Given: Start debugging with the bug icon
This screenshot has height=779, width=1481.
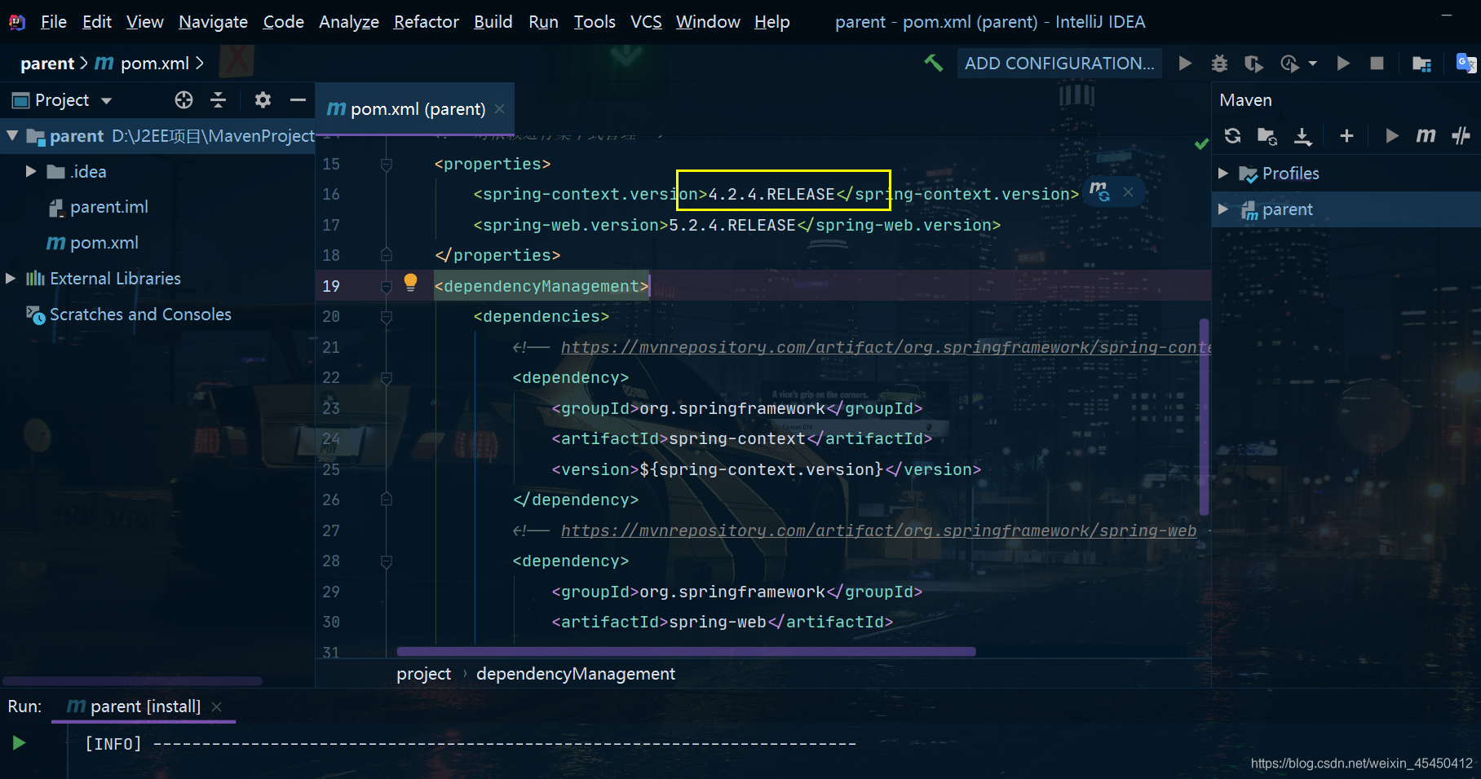Looking at the screenshot, I should [x=1219, y=63].
